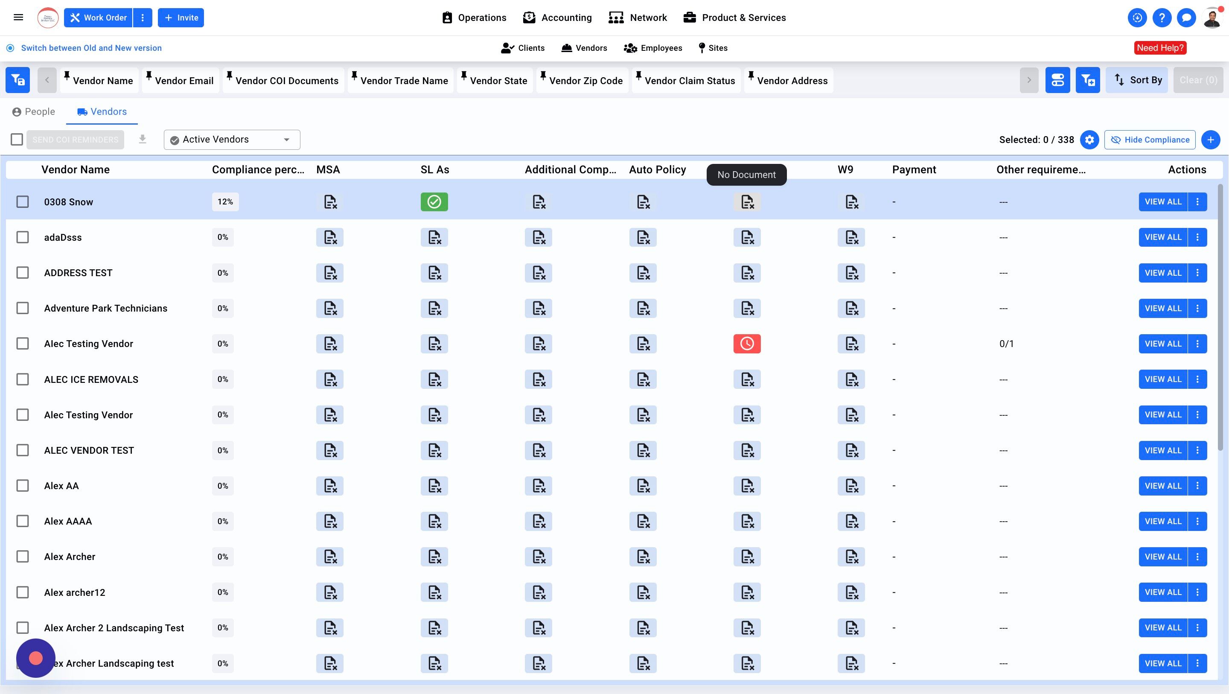The height and width of the screenshot is (694, 1229).
Task: Click VIEW ALL for Adventure Park Technicians
Action: point(1163,308)
